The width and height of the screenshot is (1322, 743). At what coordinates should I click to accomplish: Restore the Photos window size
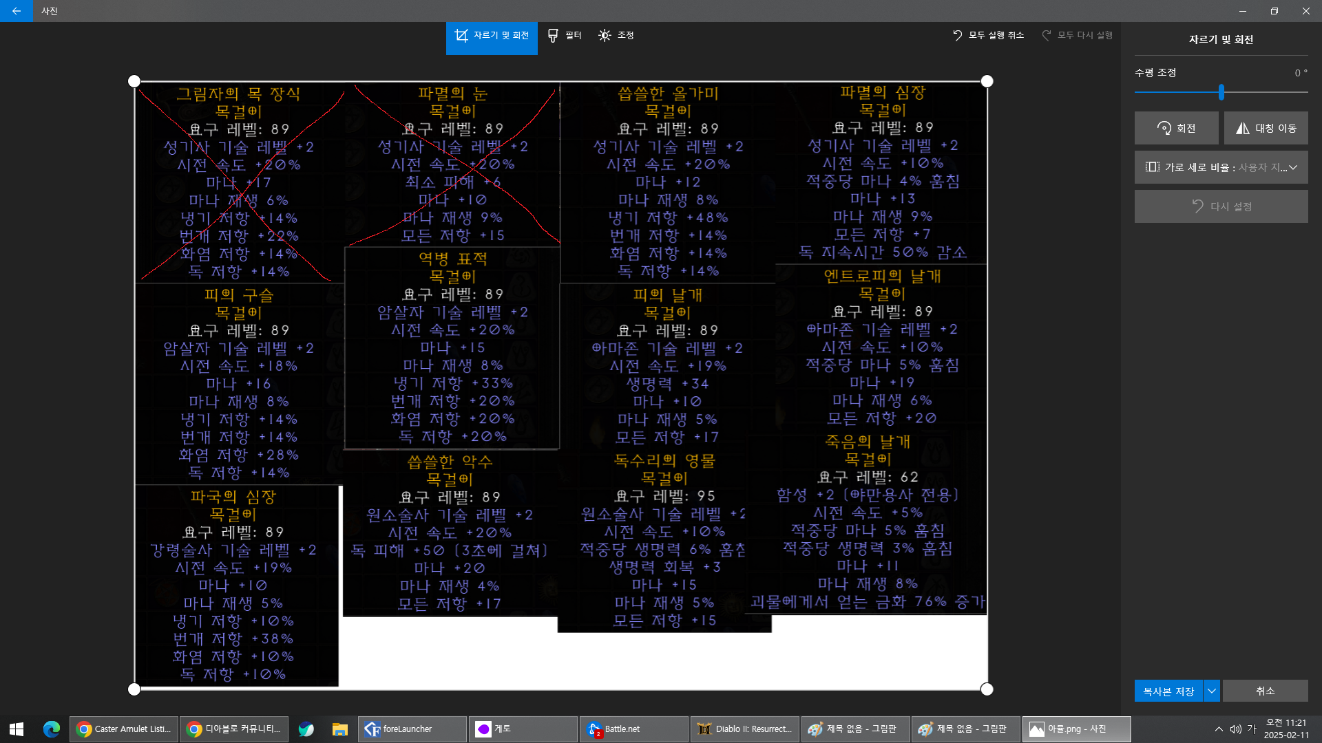pyautogui.click(x=1274, y=11)
